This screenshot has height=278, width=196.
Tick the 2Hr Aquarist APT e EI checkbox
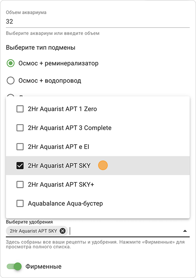click(20, 147)
